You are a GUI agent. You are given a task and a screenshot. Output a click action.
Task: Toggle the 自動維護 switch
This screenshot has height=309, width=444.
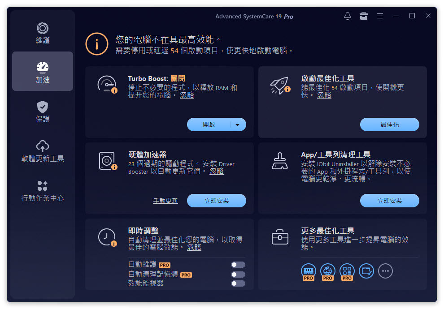point(238,265)
